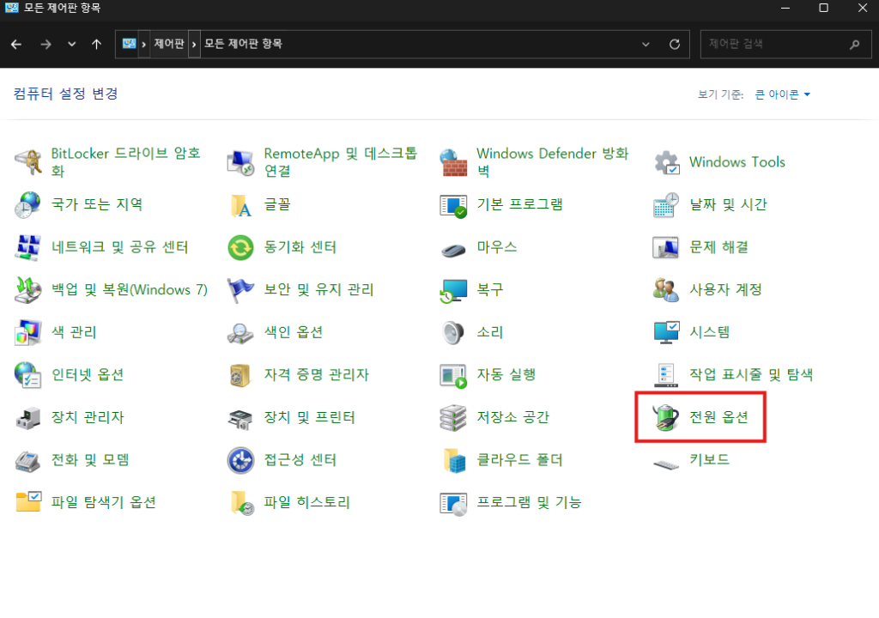Image resolution: width=879 pixels, height=618 pixels.
Task: Select the 모든 제어판 항목 breadcrumb segment
Action: 243,44
